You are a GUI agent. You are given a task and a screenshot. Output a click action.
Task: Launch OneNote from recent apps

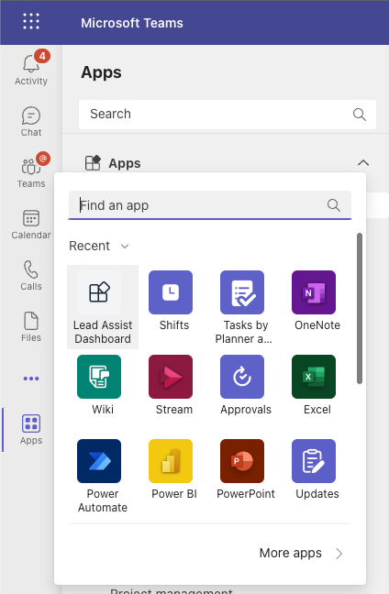314,301
